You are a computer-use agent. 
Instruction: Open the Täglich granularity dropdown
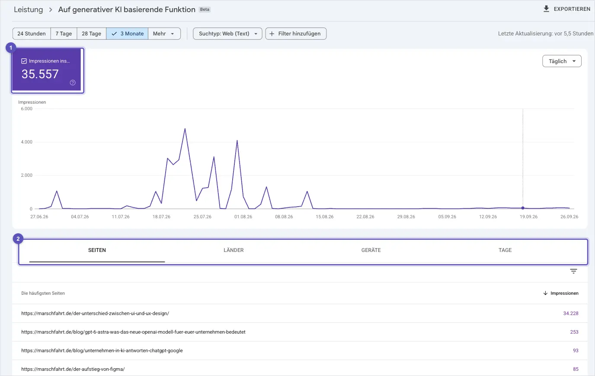point(562,61)
